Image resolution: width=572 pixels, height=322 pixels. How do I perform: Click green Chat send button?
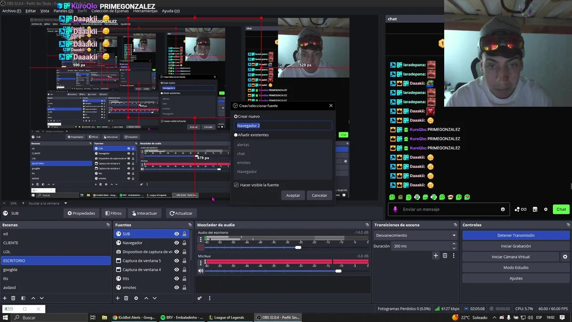click(x=561, y=209)
